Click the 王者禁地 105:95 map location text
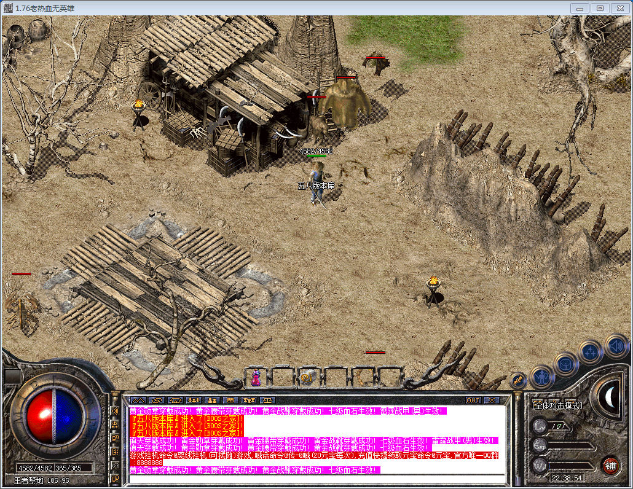This screenshot has width=633, height=489. pyautogui.click(x=42, y=480)
